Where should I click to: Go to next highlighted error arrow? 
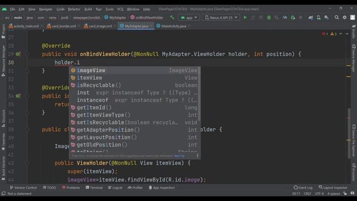(347, 33)
